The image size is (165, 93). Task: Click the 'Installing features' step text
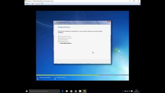(64, 40)
